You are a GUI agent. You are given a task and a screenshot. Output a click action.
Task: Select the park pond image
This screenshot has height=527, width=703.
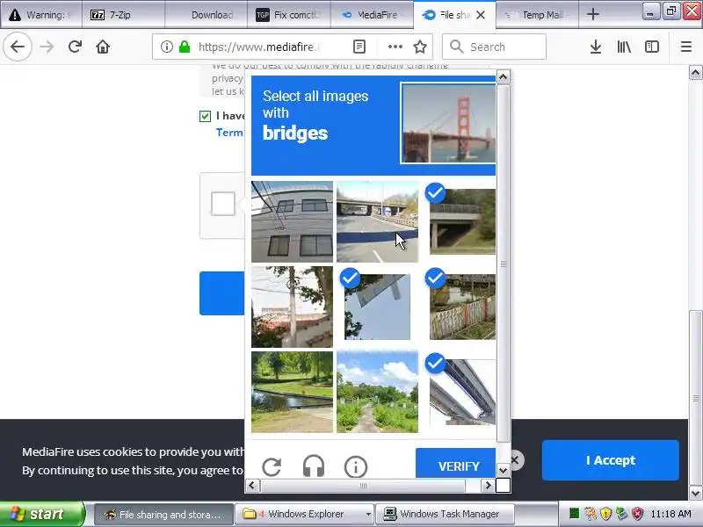point(292,392)
